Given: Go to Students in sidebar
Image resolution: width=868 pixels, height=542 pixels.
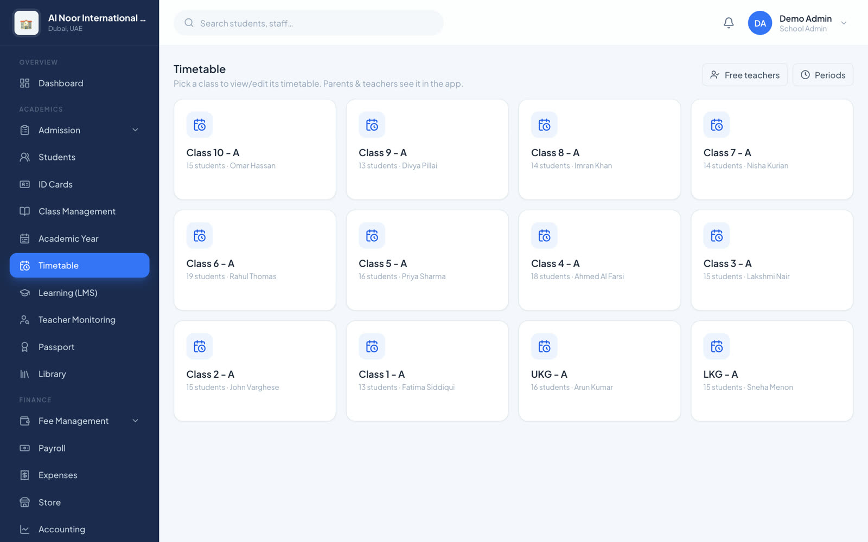Looking at the screenshot, I should point(79,157).
